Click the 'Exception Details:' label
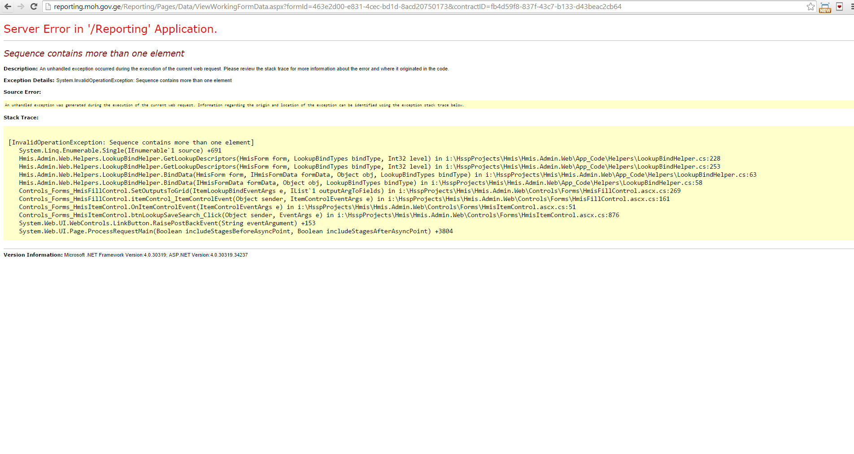Screen dimensions: 854x454 pos(29,80)
